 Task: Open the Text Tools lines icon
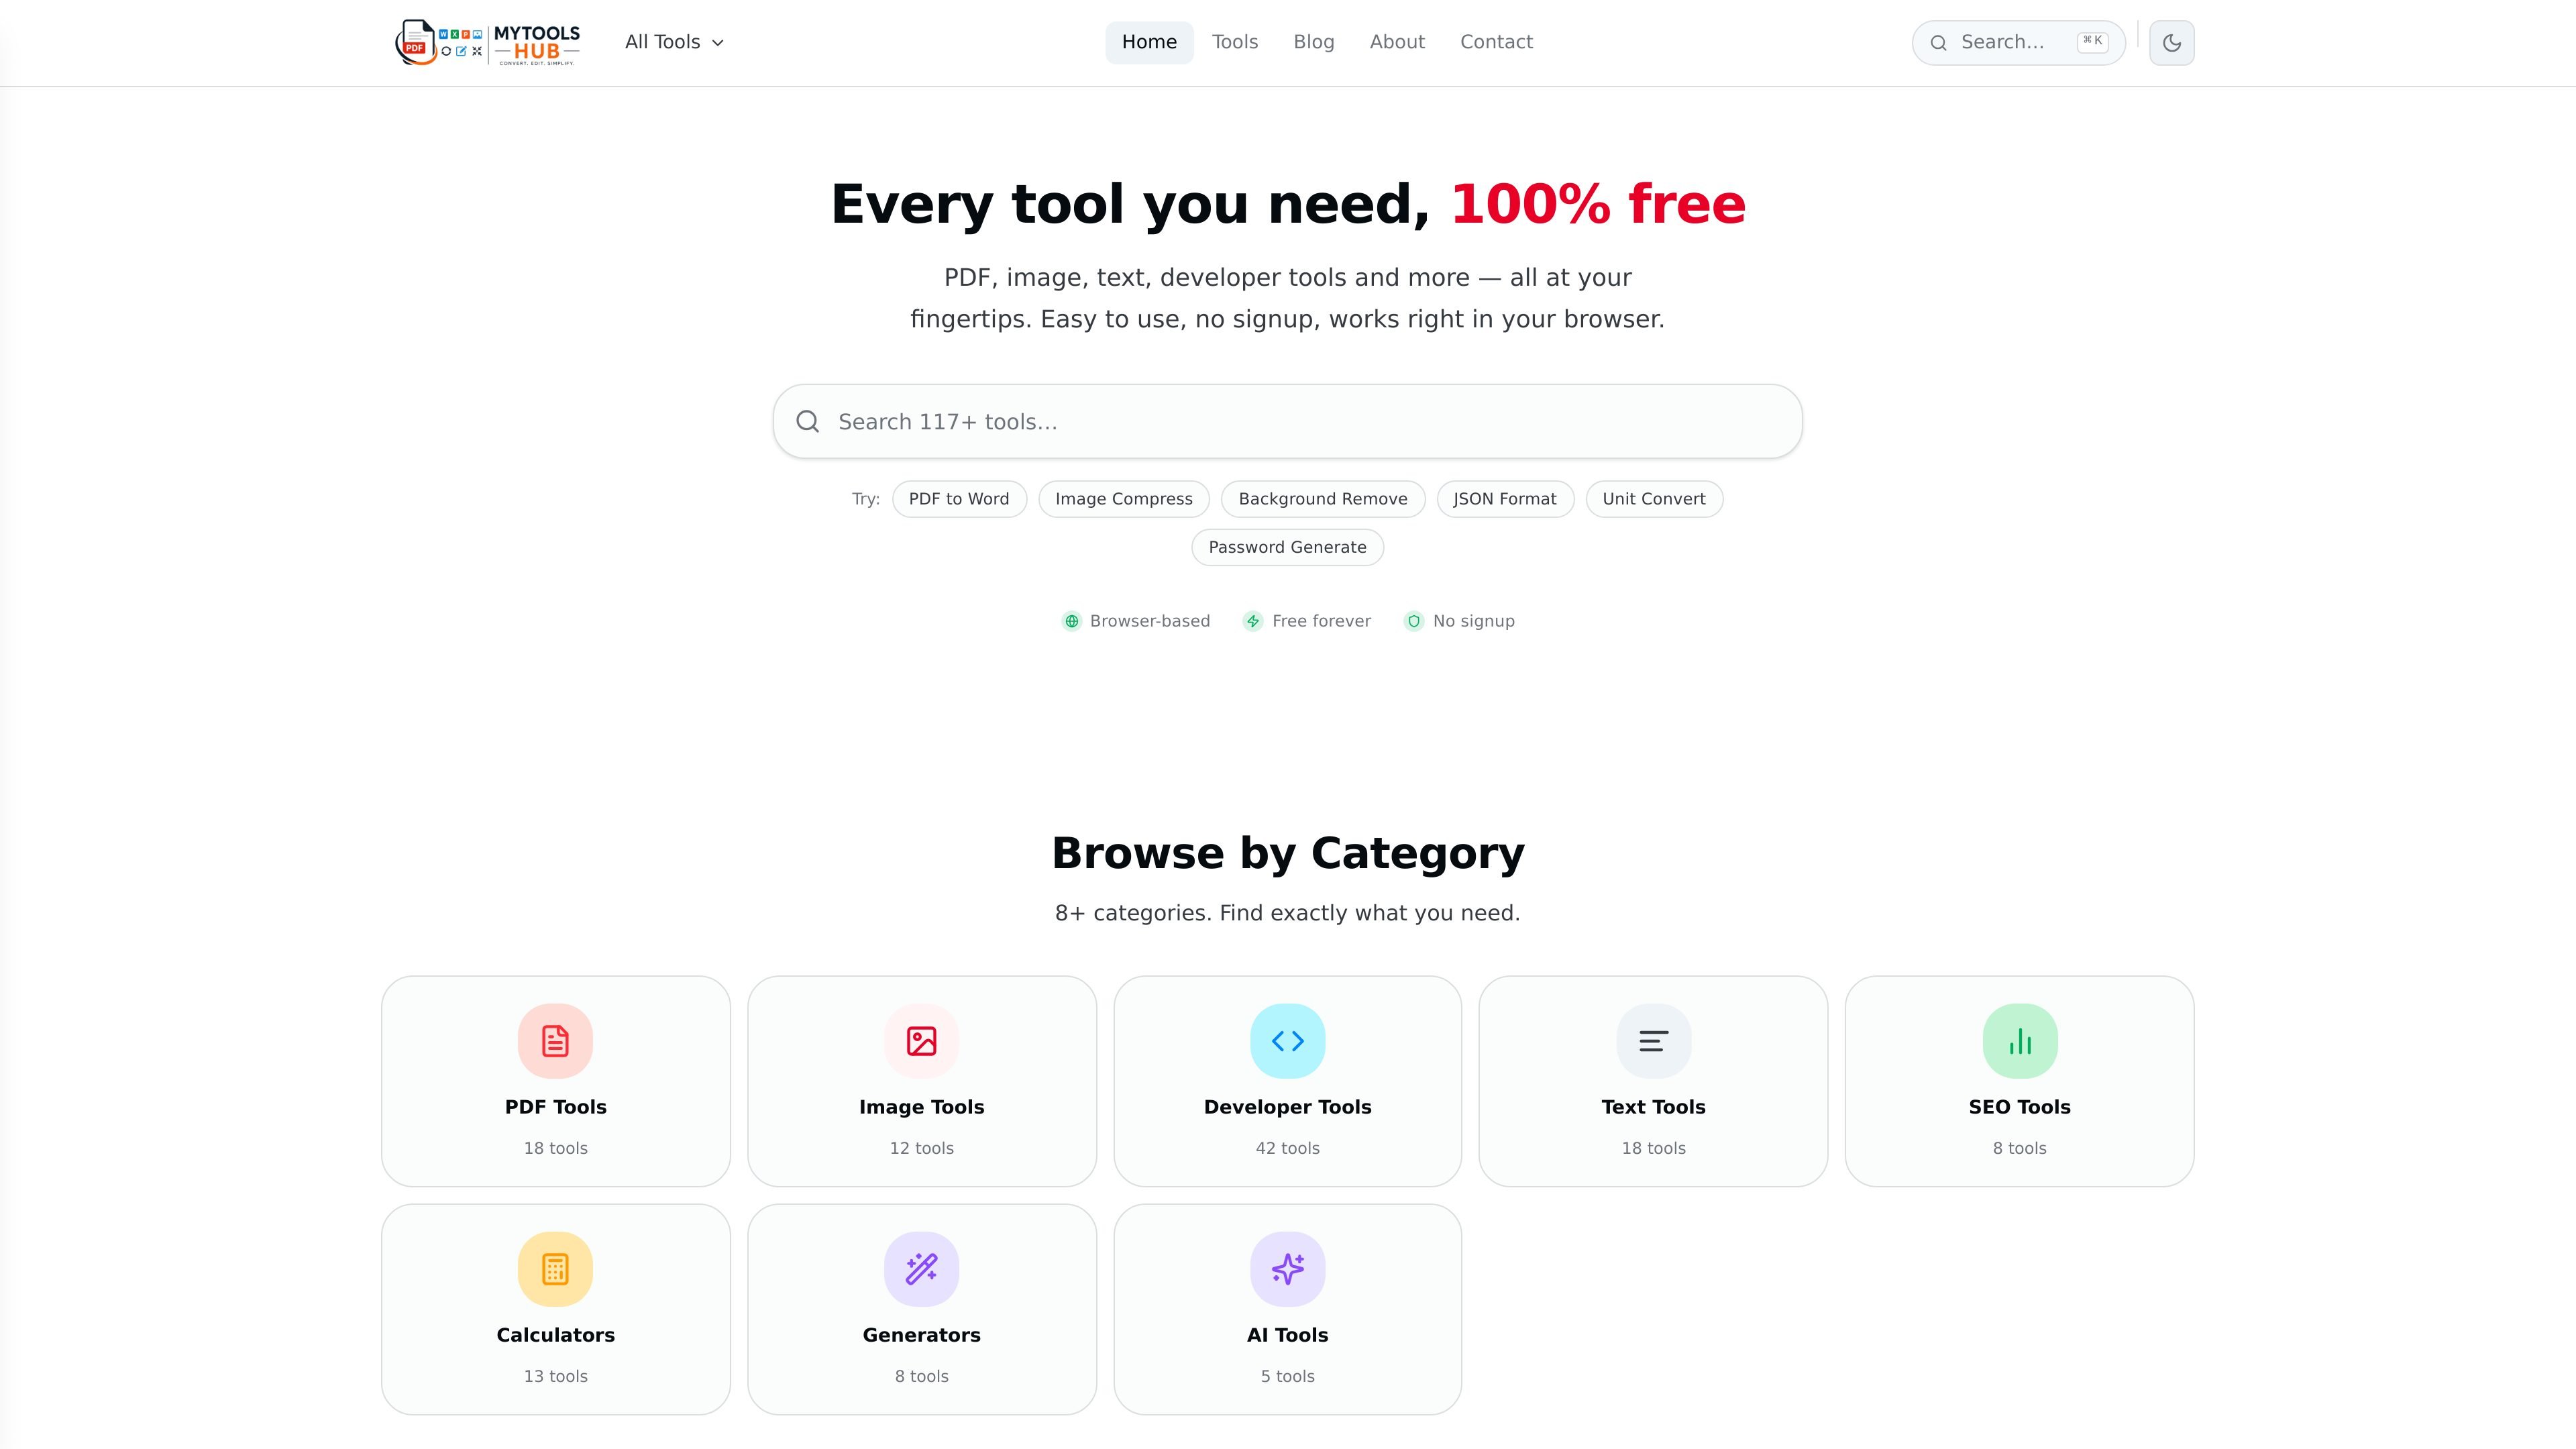(1653, 1041)
